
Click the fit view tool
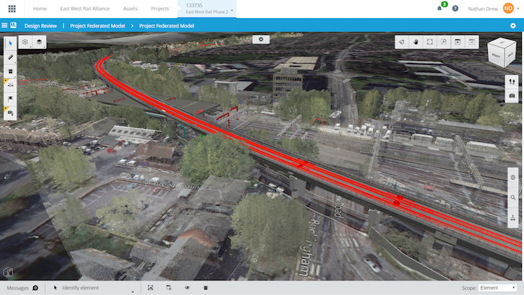pyautogui.click(x=430, y=41)
